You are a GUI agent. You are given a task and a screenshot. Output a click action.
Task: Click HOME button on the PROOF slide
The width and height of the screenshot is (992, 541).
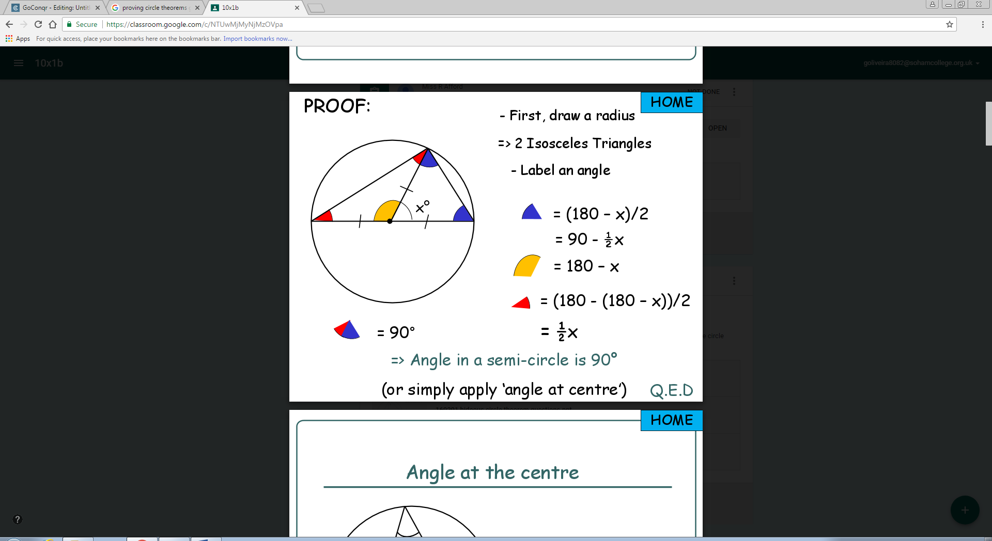click(672, 102)
